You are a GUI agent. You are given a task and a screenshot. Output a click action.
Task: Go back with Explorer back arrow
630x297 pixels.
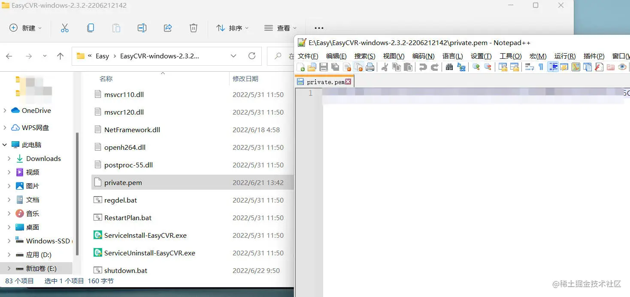coord(9,56)
